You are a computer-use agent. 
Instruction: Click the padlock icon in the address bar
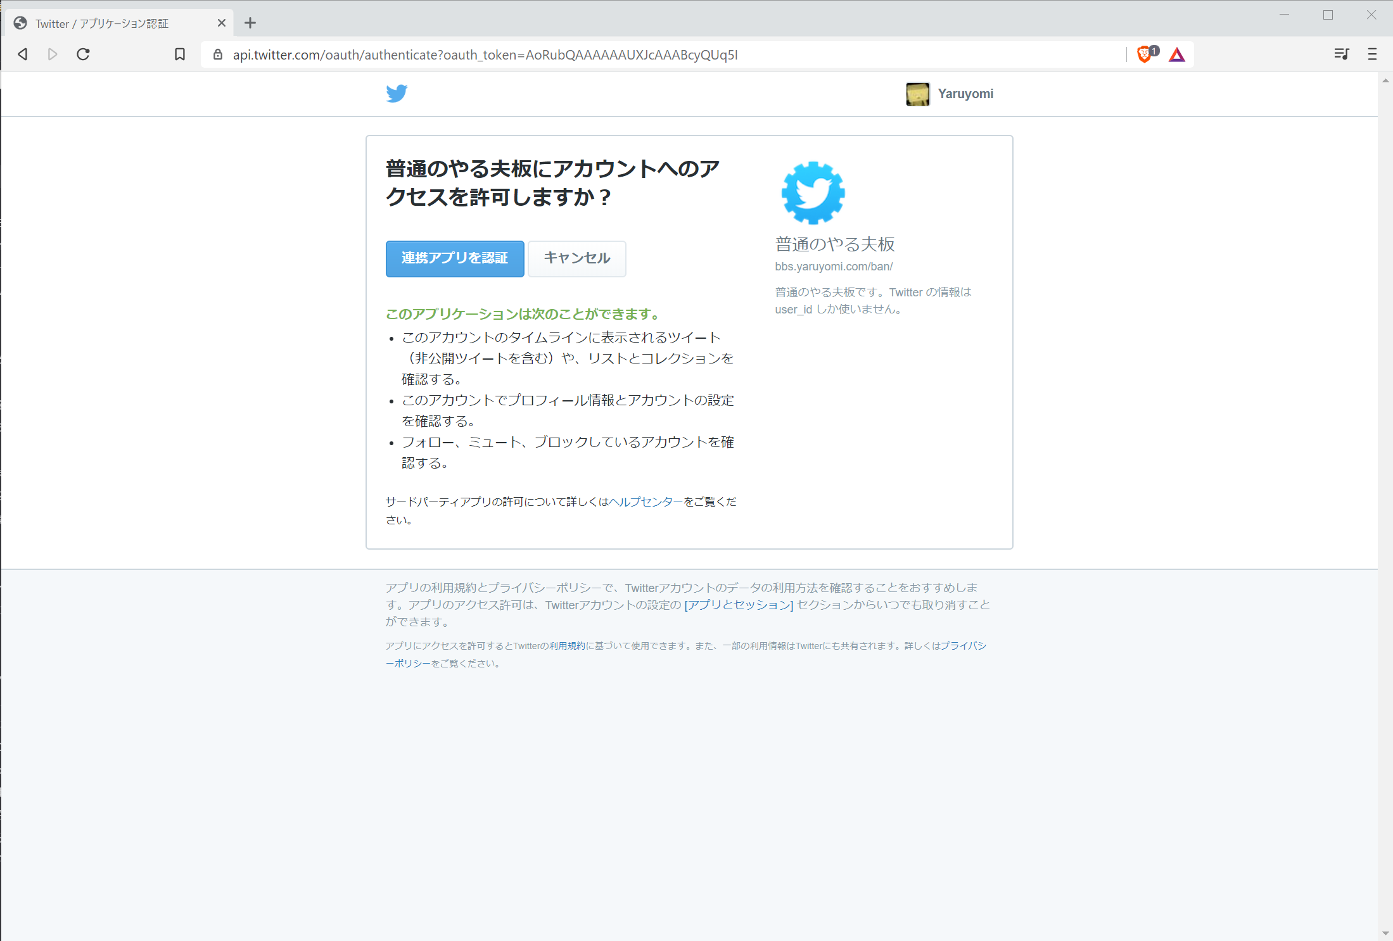pyautogui.click(x=217, y=55)
